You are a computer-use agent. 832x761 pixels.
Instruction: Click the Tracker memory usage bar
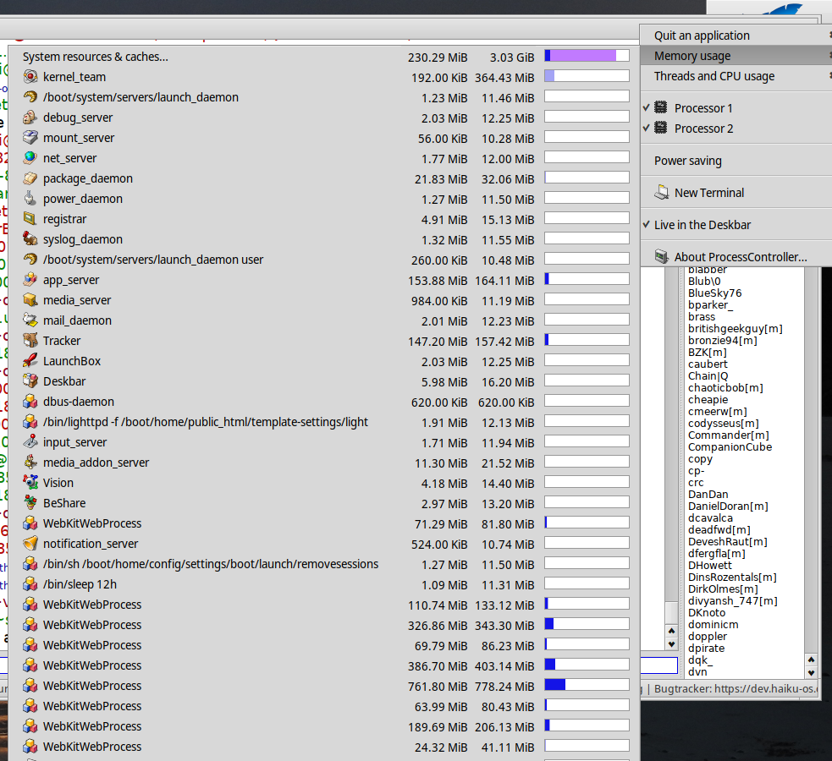click(x=587, y=339)
